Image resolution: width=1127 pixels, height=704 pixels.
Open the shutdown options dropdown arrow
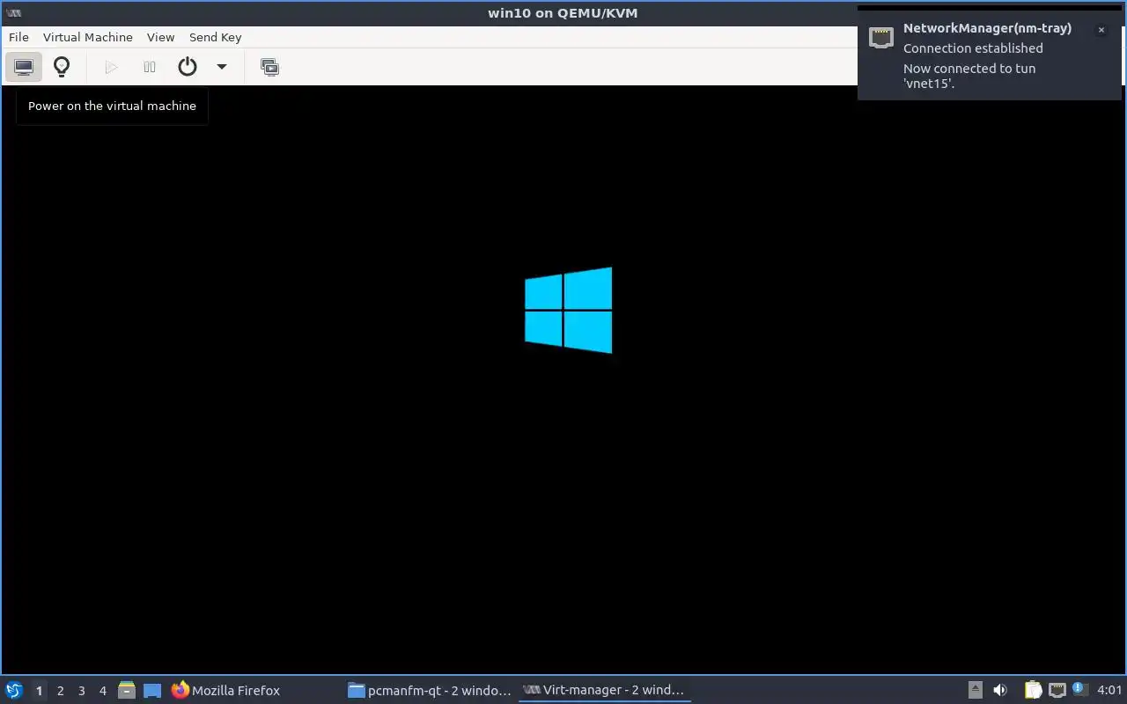click(x=222, y=67)
